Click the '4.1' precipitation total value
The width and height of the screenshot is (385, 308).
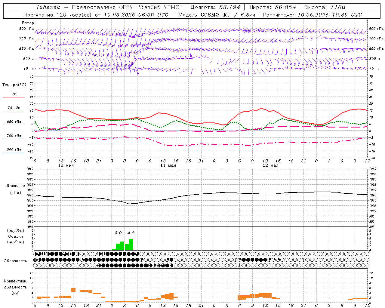(x=131, y=233)
